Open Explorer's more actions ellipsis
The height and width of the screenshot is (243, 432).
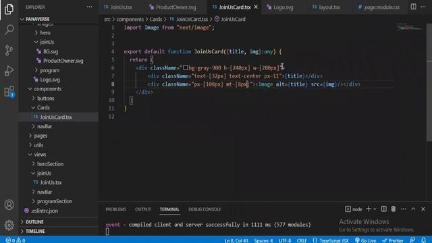[x=90, y=7]
